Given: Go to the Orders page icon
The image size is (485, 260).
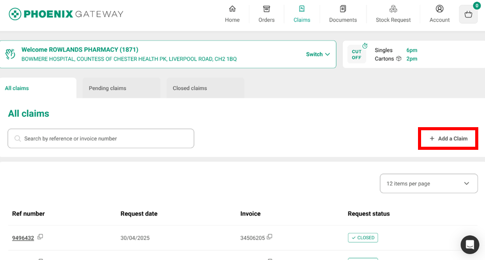Looking at the screenshot, I should click(266, 9).
